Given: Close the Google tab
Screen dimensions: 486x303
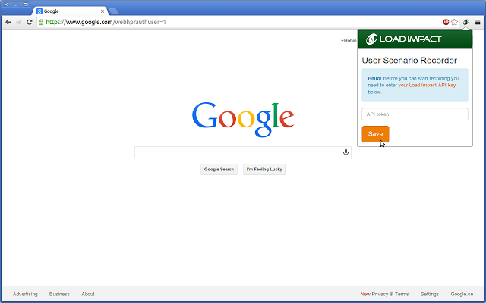Looking at the screenshot, I should pos(103,11).
